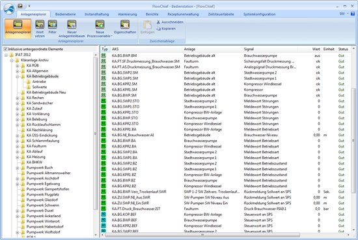Select the KA.BG.NI_Brauchwasser.AI cell
358x240 pixels.
click(133, 135)
